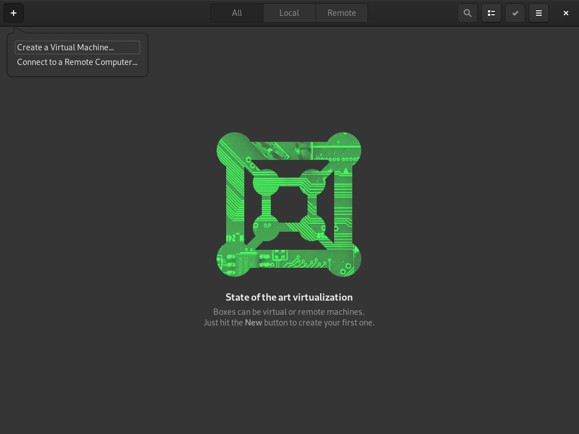Close the Boxes window

(x=565, y=12)
